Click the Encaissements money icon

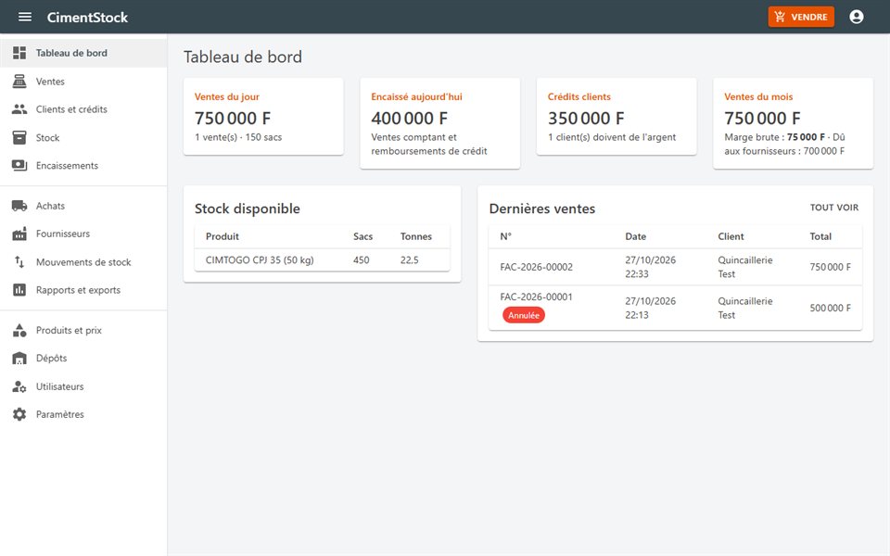(x=19, y=165)
